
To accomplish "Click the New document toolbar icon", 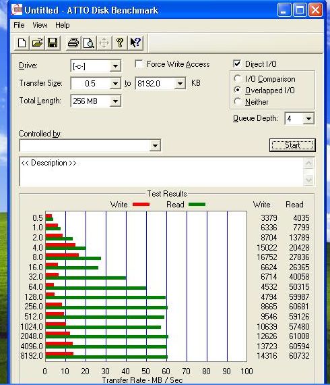I will 22,43.
